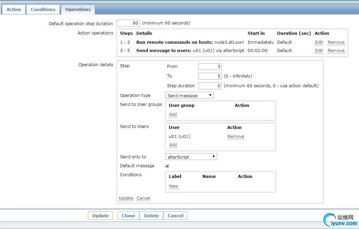Edit the Run remote commands operation
The height and width of the screenshot is (229, 359).
click(x=319, y=42)
